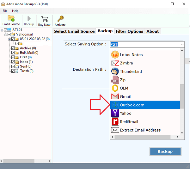
Task: Click the Outlook.com icon in highlighted row
Action: pyautogui.click(x=115, y=105)
